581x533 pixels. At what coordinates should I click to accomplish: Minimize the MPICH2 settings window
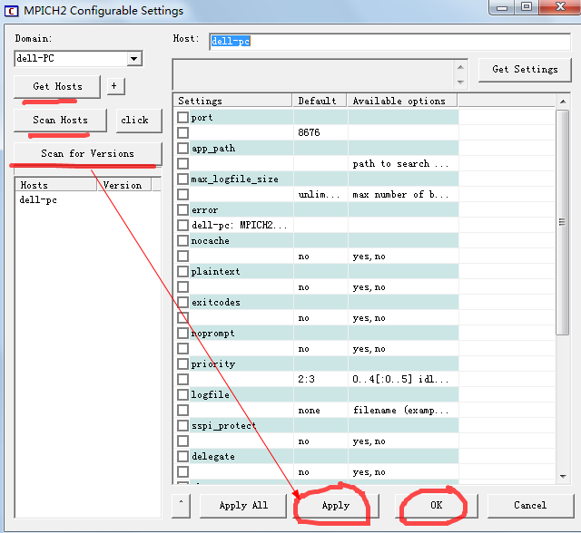tap(502, 7)
